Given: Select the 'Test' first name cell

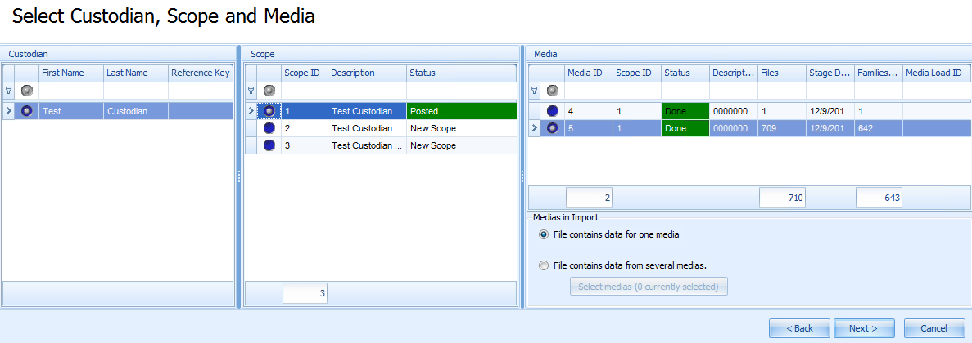Looking at the screenshot, I should pos(70,111).
